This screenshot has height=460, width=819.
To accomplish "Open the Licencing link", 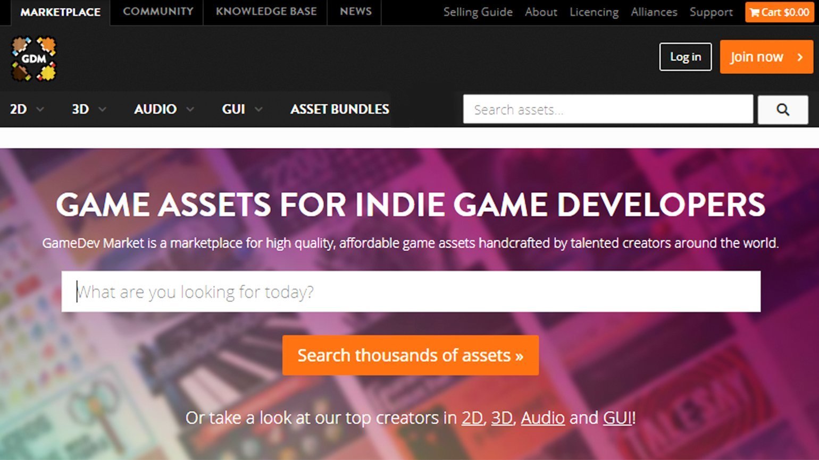I will pos(594,12).
